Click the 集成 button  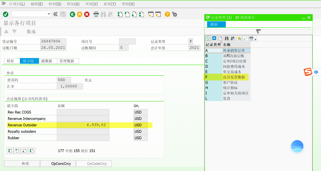click(x=31, y=32)
